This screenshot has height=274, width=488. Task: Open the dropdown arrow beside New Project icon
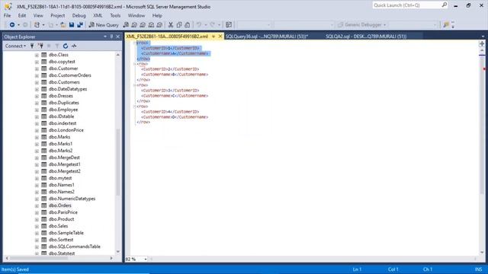43,25
